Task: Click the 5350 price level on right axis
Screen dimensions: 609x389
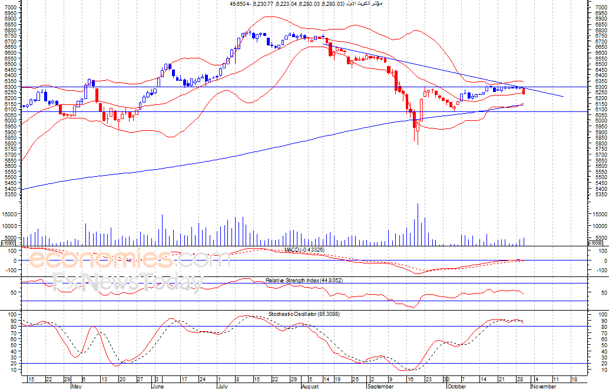Action: (x=601, y=194)
